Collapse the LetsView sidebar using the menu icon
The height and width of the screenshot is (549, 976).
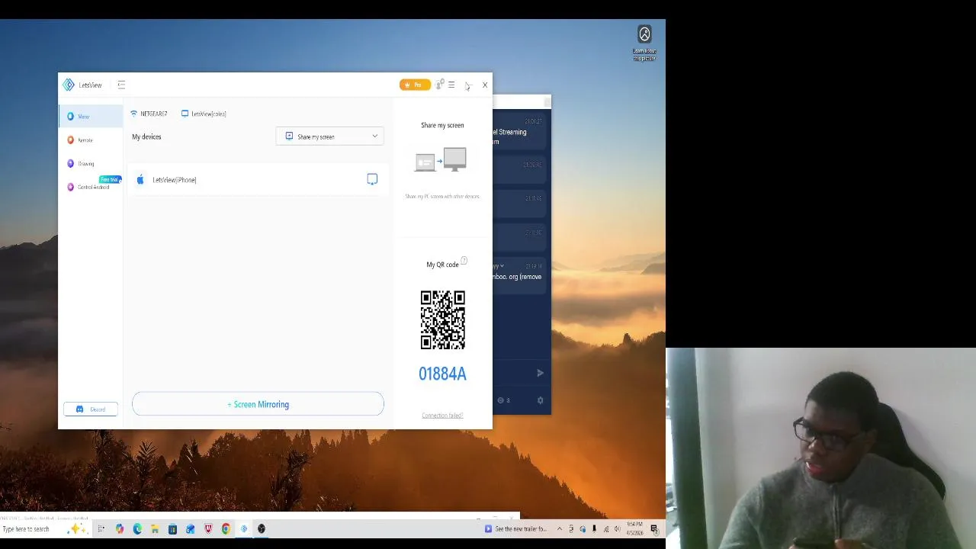pyautogui.click(x=121, y=85)
